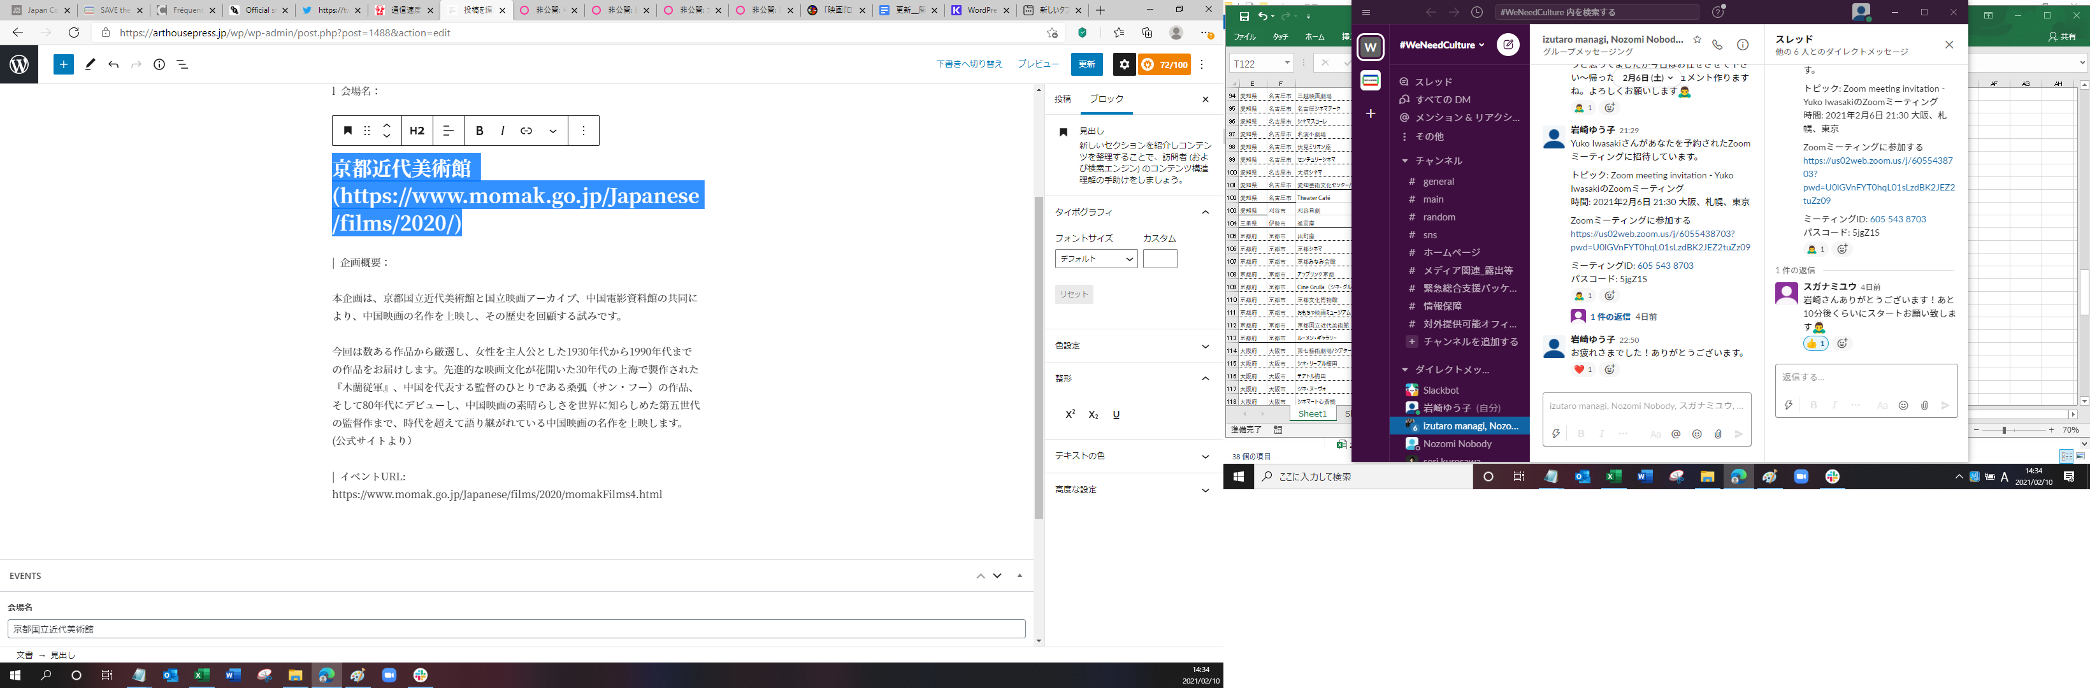The image size is (2090, 688).
Task: Open the #WeNeedCulture workspace menu
Action: pos(1441,45)
